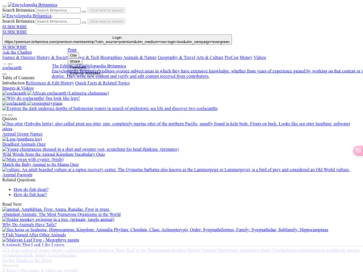Click the Share button
This screenshot has height=272, width=363.
point(75,61)
